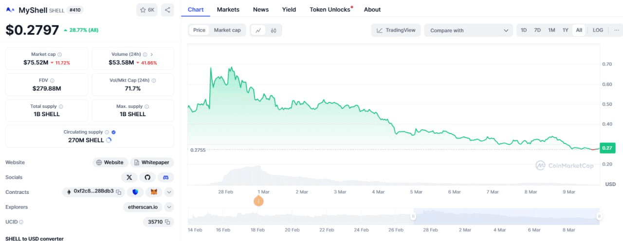Click the 270M SHELL circulating value
623x241 pixels.
click(x=86, y=140)
